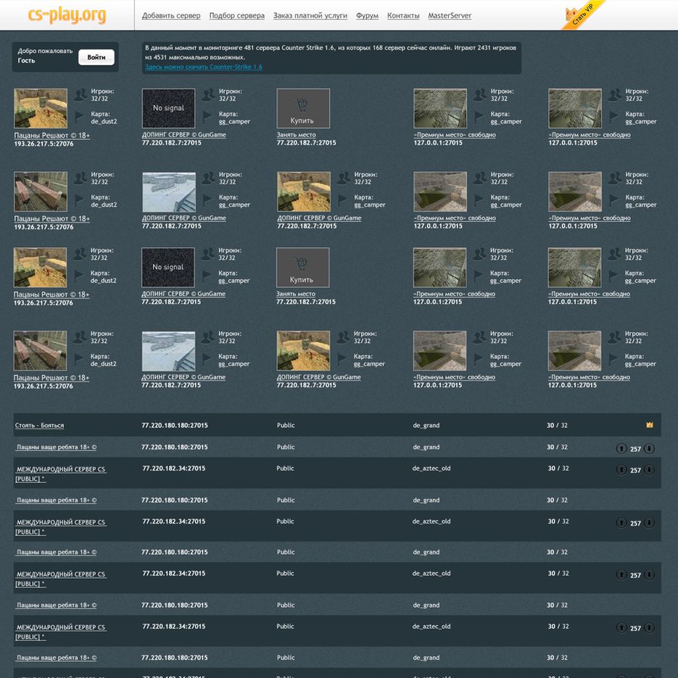Downvote the Пацаны ваще ребята row showing 257

point(649,448)
